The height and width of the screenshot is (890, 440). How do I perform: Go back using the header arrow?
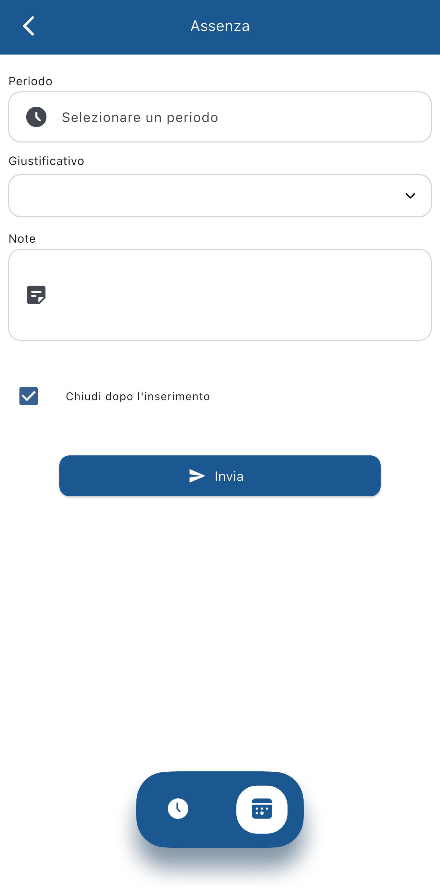[29, 26]
